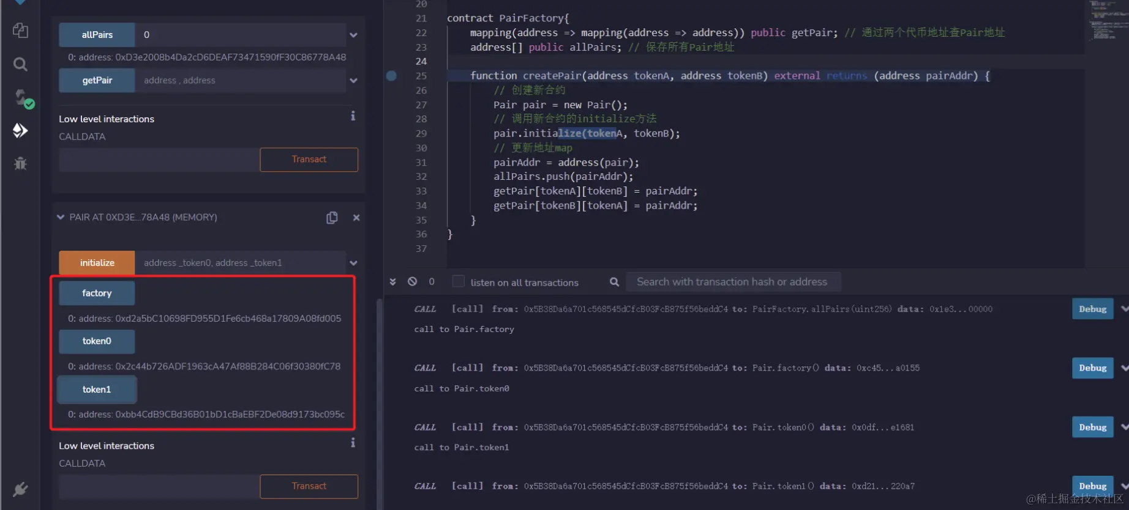The image size is (1129, 510).
Task: Search with transaction hash or address field
Action: coord(733,282)
